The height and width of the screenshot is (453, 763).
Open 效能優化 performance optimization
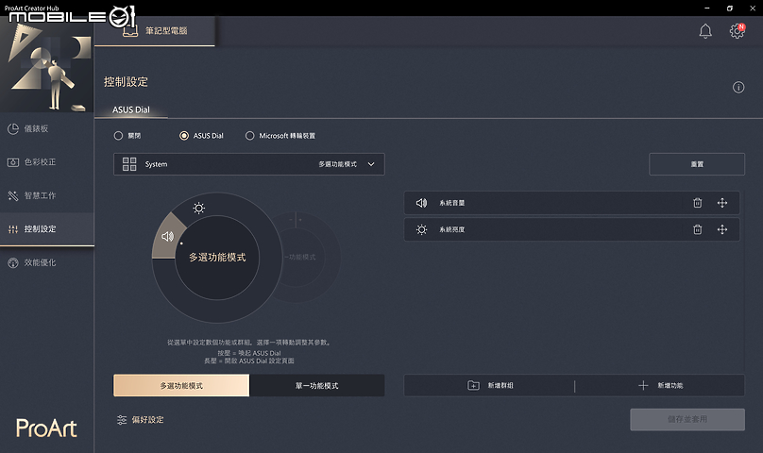[x=46, y=262]
